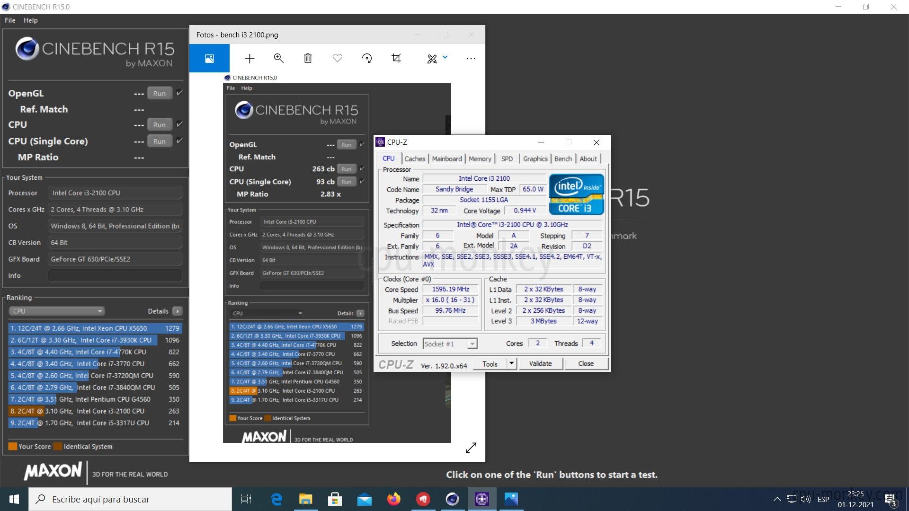Select ranking row Intel Pentium CPU G4560
The height and width of the screenshot is (511, 909).
tap(95, 399)
